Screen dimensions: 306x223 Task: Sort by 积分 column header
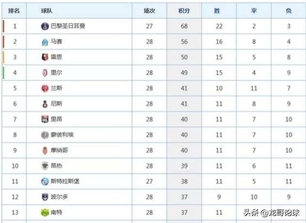[x=184, y=11]
